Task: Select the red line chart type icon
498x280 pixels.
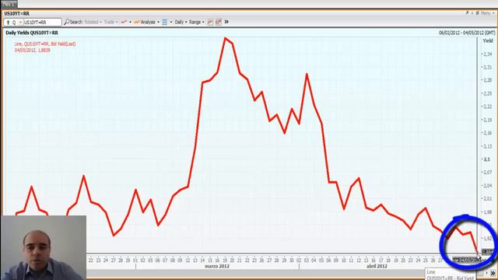Action: 124,22
